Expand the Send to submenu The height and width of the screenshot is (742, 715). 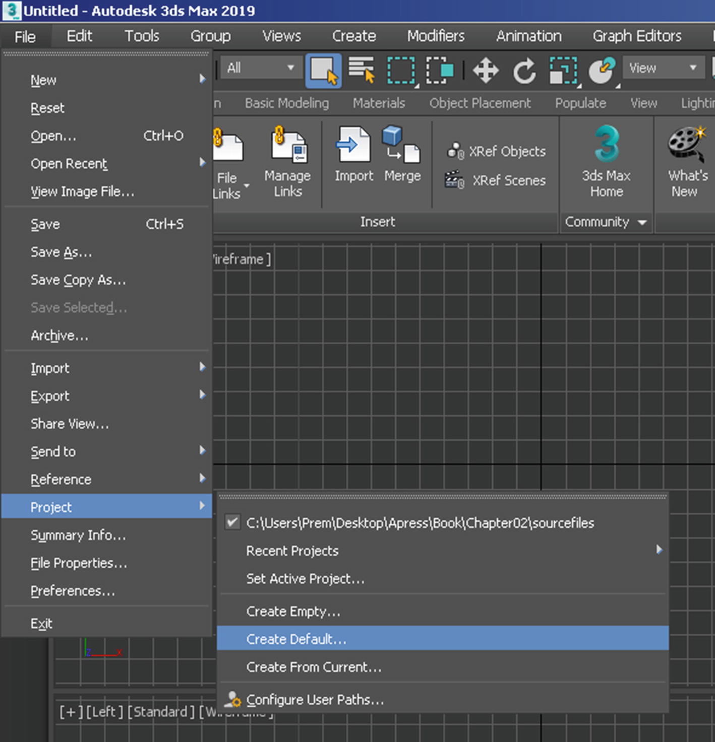pos(202,451)
